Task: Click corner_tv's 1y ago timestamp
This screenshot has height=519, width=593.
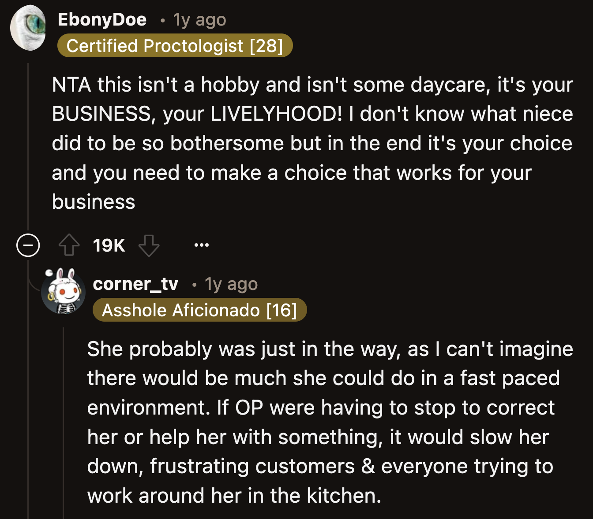Action: tap(230, 284)
